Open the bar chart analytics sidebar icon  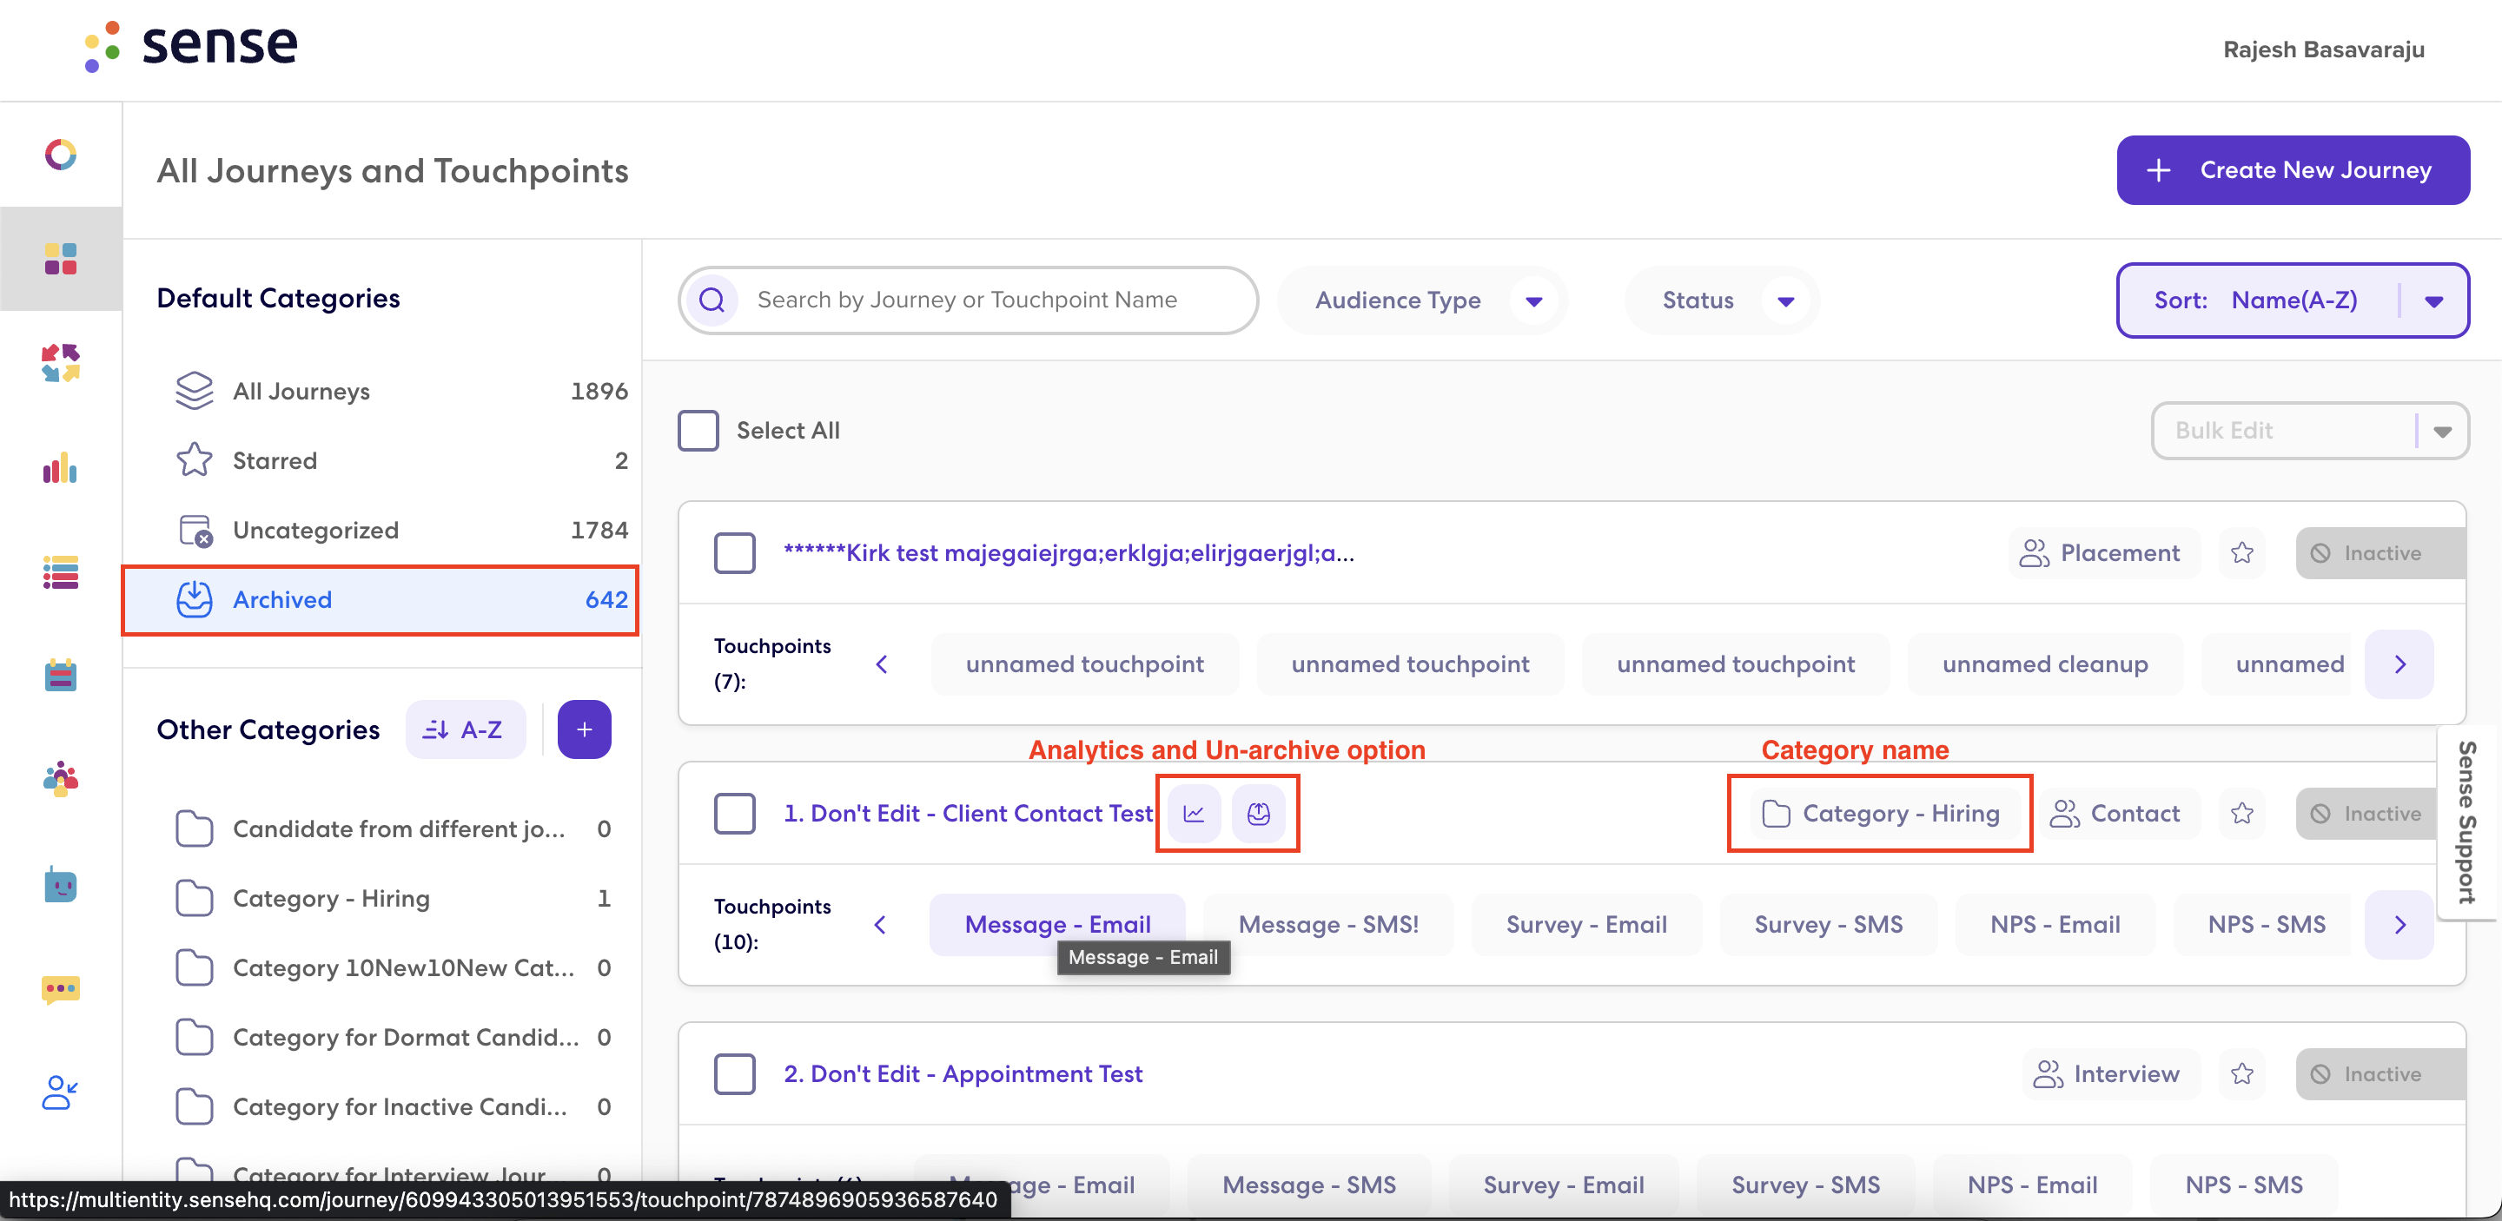60,469
